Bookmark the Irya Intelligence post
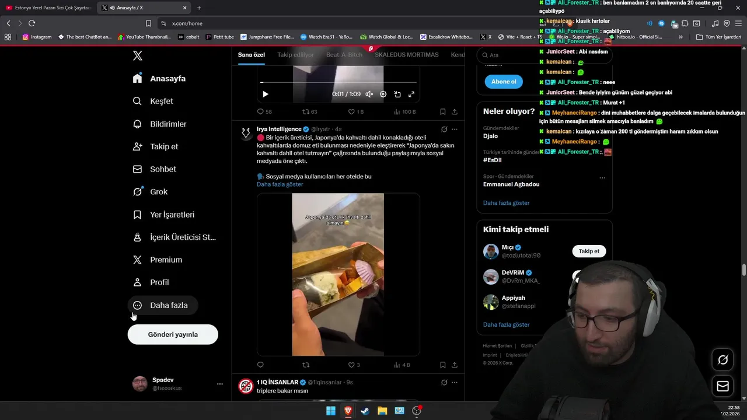This screenshot has height=420, width=747. point(443,365)
